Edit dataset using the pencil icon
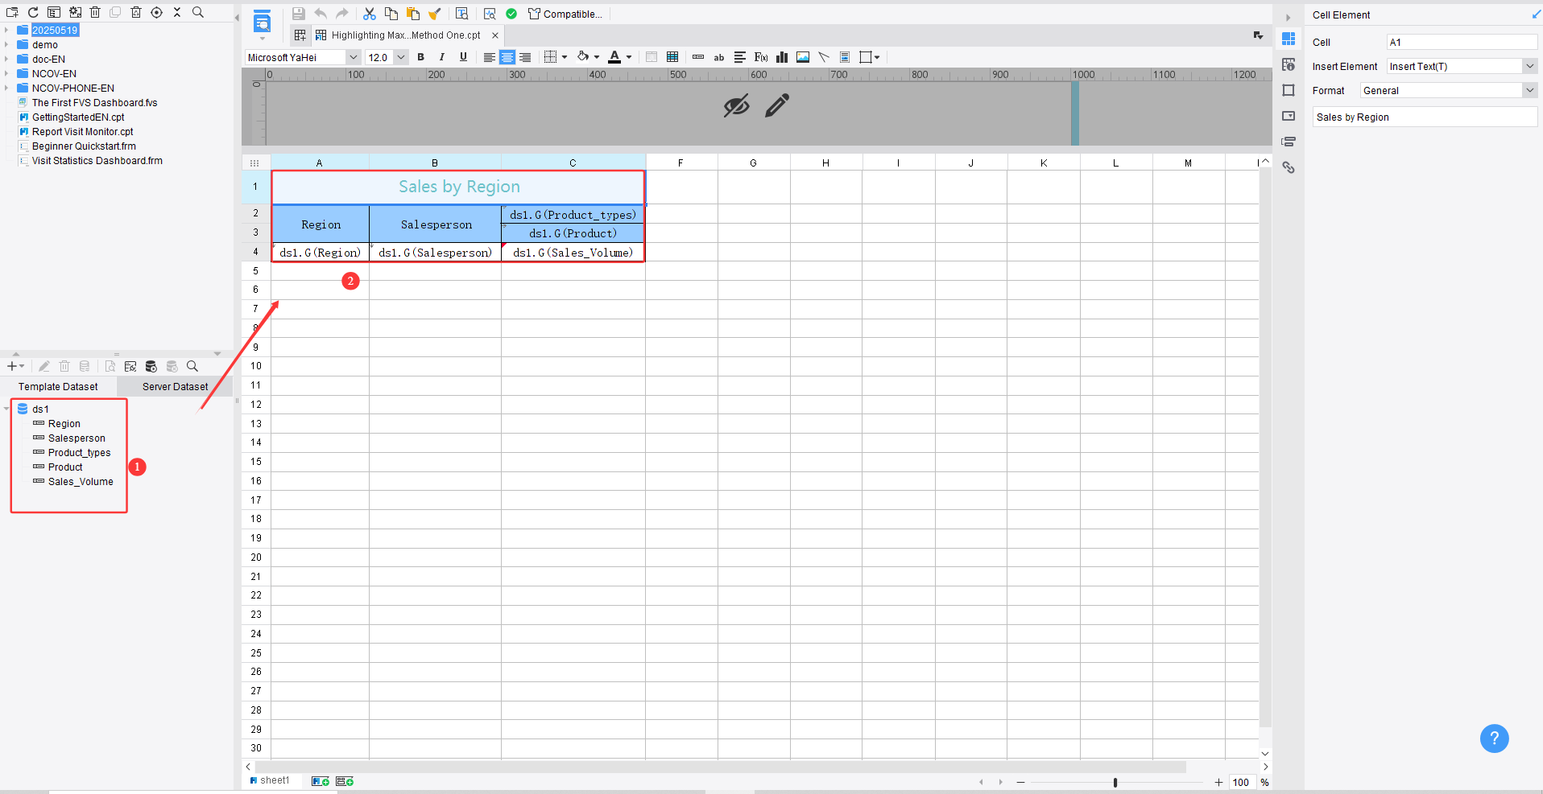The image size is (1543, 794). tap(44, 366)
